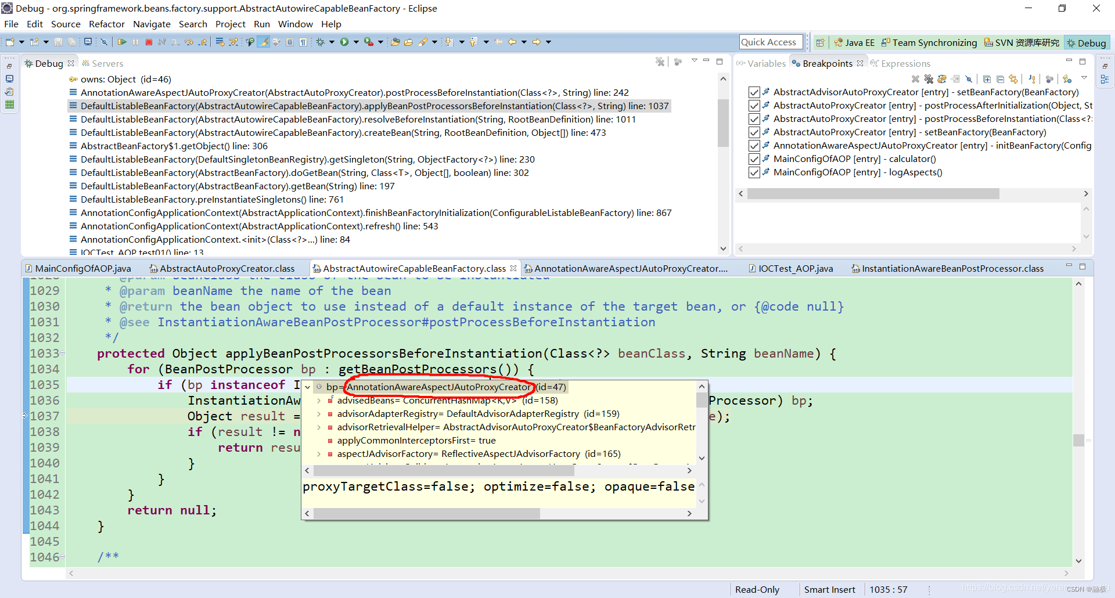
Task: Open the Run launch dropdown arrow
Action: [x=356, y=42]
